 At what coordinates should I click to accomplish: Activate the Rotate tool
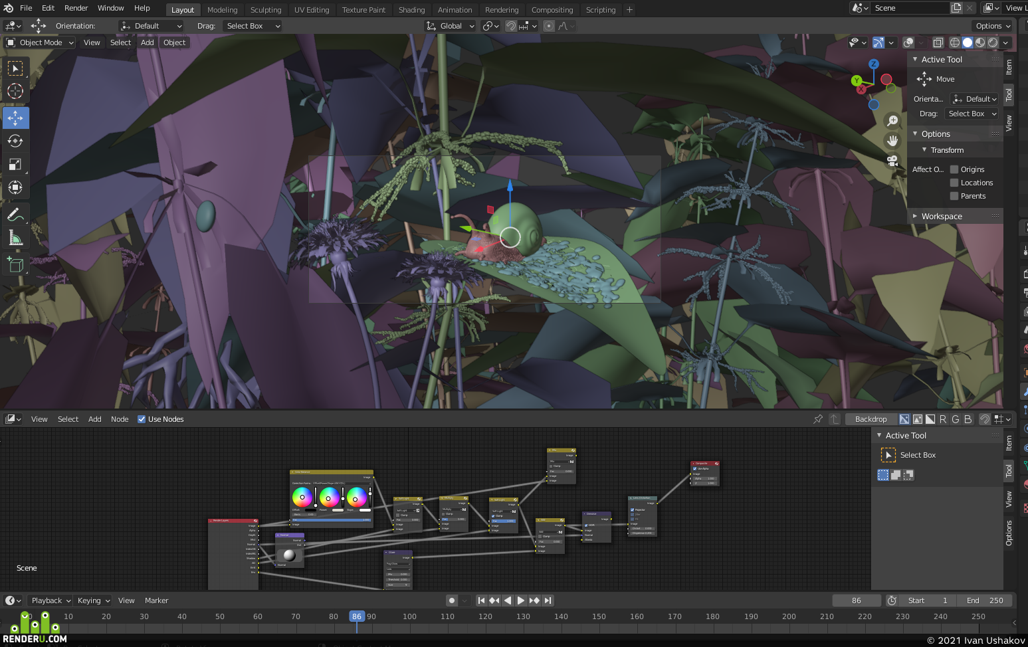[x=15, y=141]
